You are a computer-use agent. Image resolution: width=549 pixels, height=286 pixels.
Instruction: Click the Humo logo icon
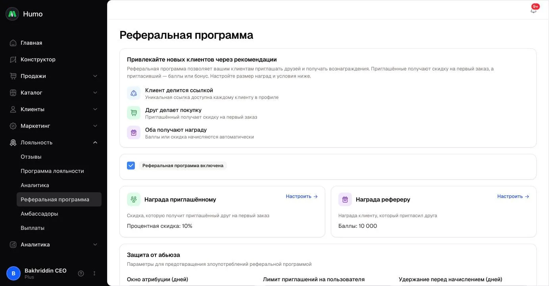click(x=12, y=14)
